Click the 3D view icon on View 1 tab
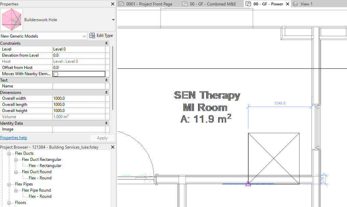 295,4
